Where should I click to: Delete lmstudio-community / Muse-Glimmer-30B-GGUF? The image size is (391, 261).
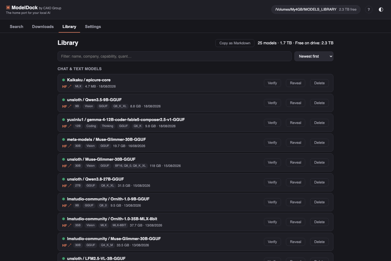point(319,242)
